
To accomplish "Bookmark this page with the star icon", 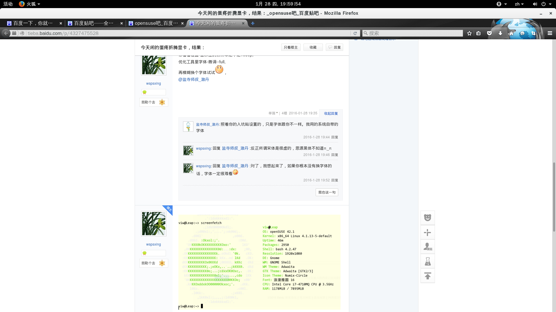I will coord(469,33).
